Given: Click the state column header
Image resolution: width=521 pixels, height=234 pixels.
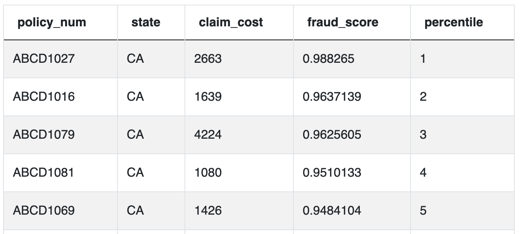Looking at the screenshot, I should pyautogui.click(x=146, y=22).
